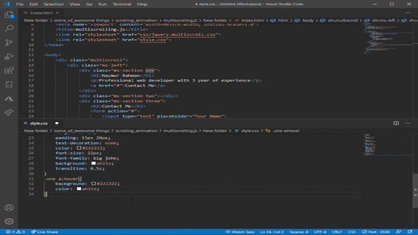Open the Selection menu
This screenshot has width=418, height=235.
click(54, 4)
